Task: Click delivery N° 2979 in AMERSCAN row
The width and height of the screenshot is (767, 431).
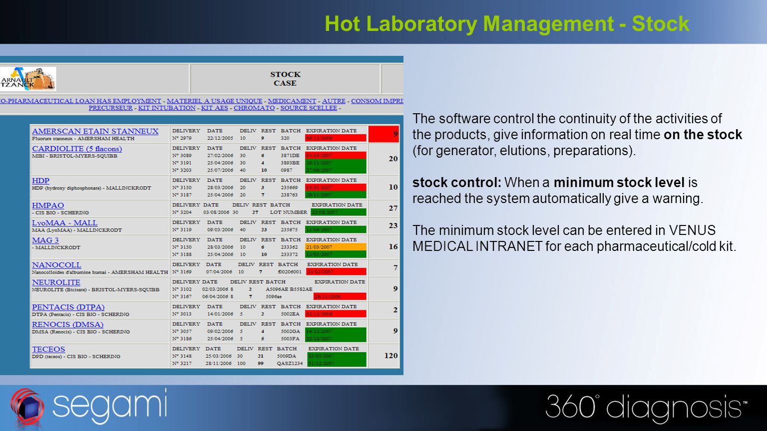Action: click(x=182, y=138)
